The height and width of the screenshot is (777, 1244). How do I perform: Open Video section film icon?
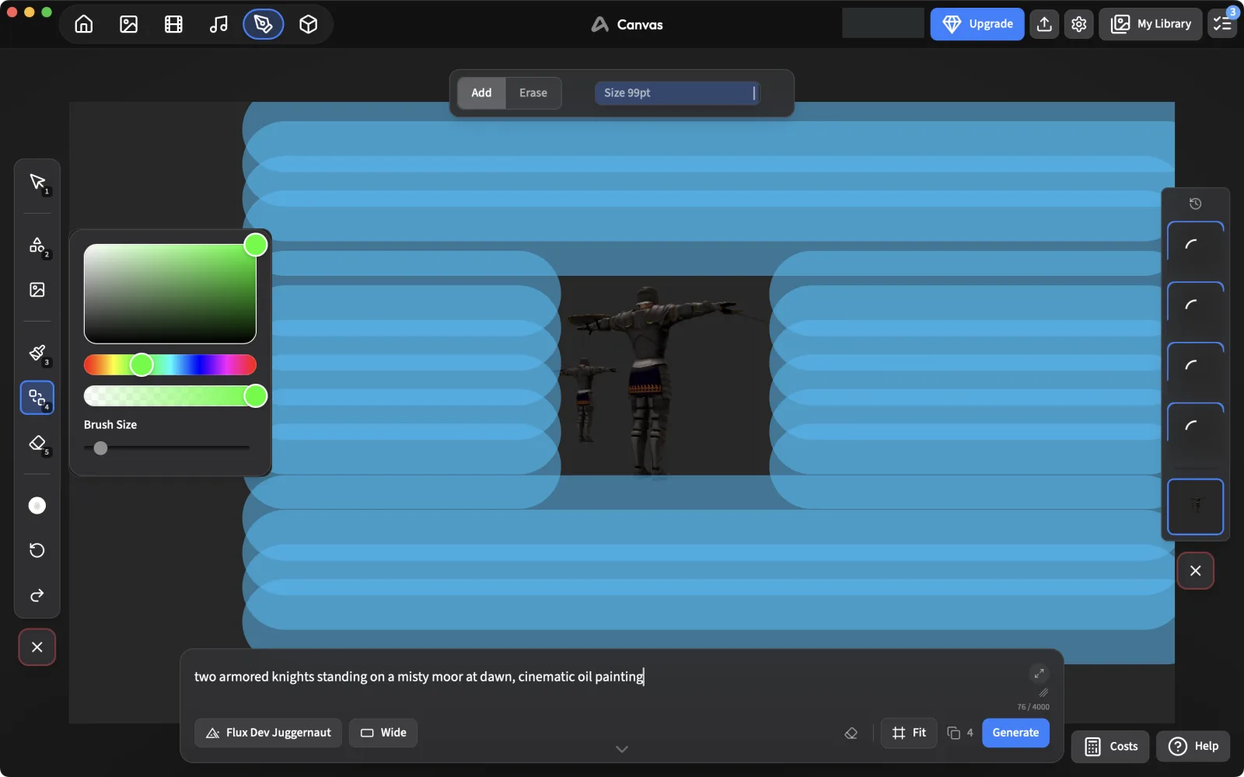(x=173, y=24)
